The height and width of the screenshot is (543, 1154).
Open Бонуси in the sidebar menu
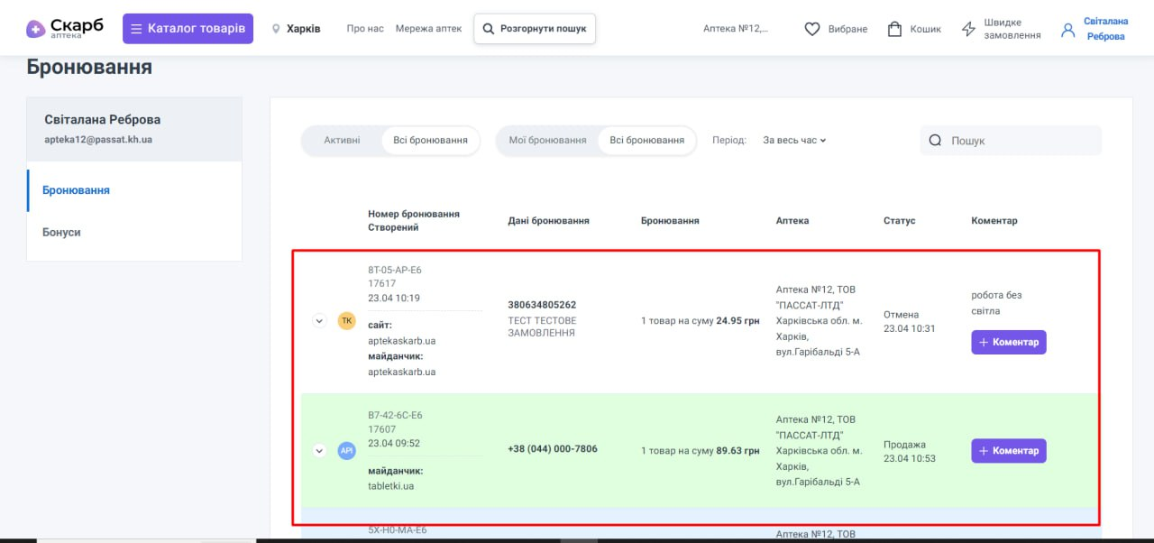(61, 232)
